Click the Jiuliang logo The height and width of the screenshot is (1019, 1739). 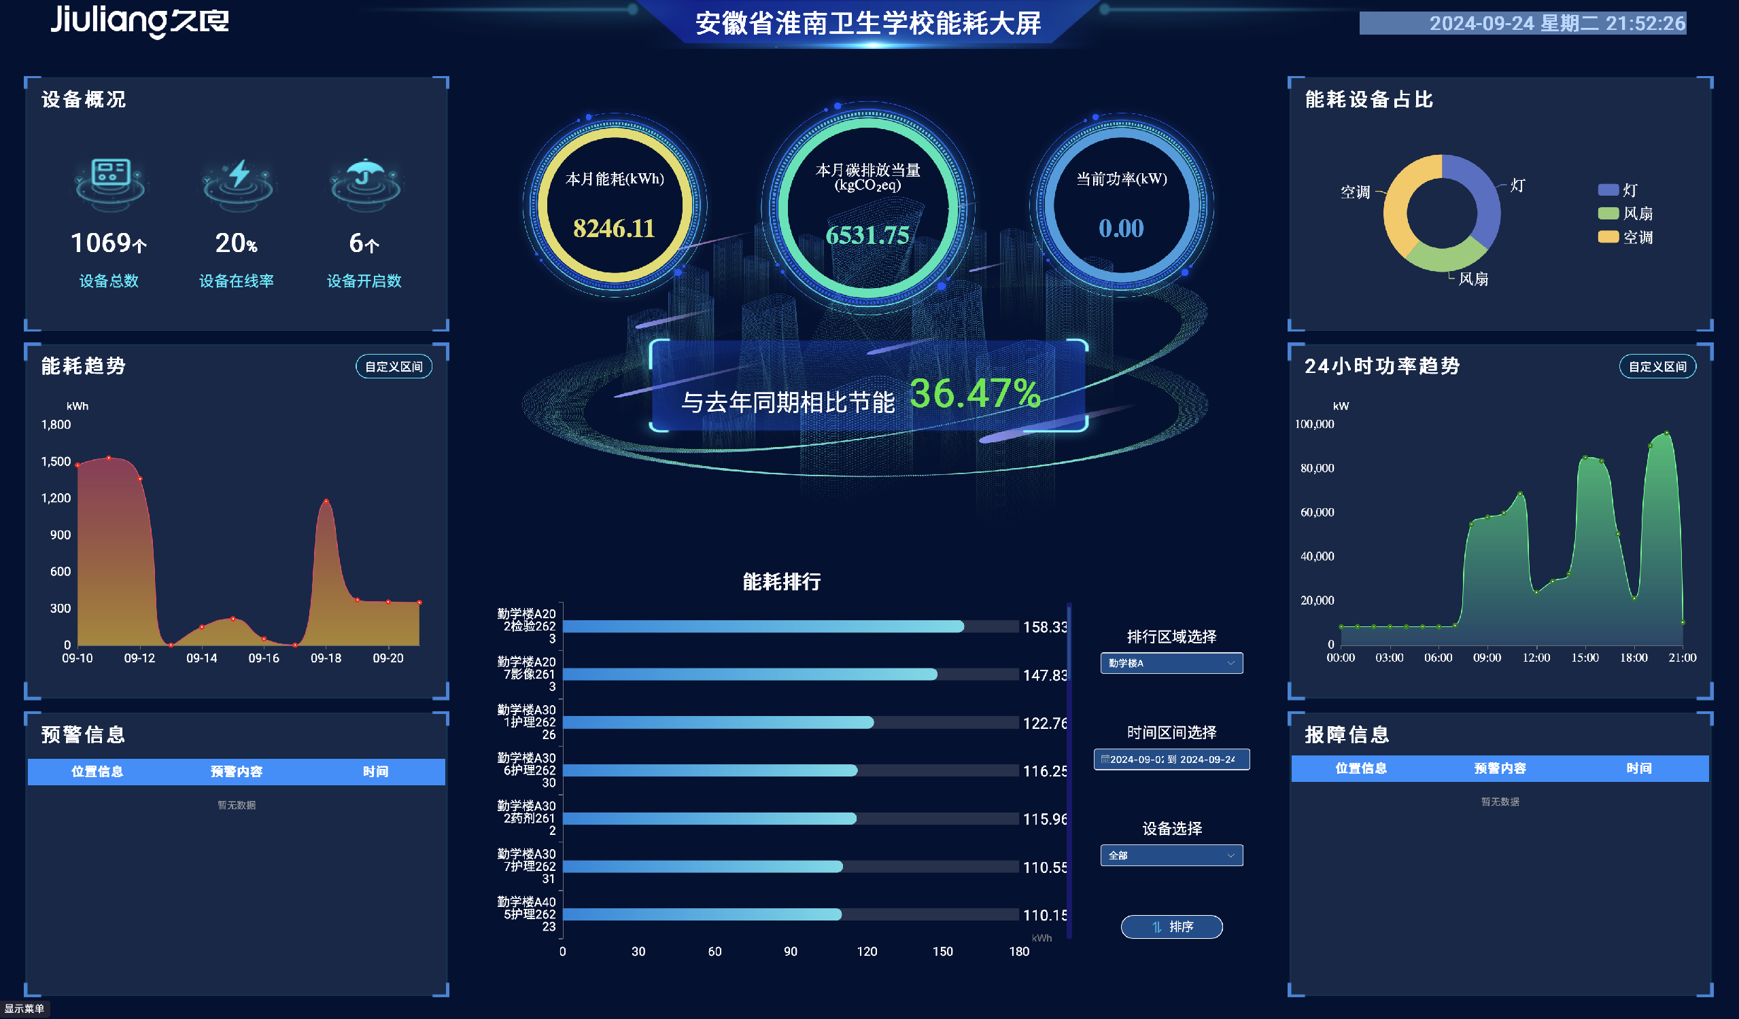pyautogui.click(x=139, y=20)
